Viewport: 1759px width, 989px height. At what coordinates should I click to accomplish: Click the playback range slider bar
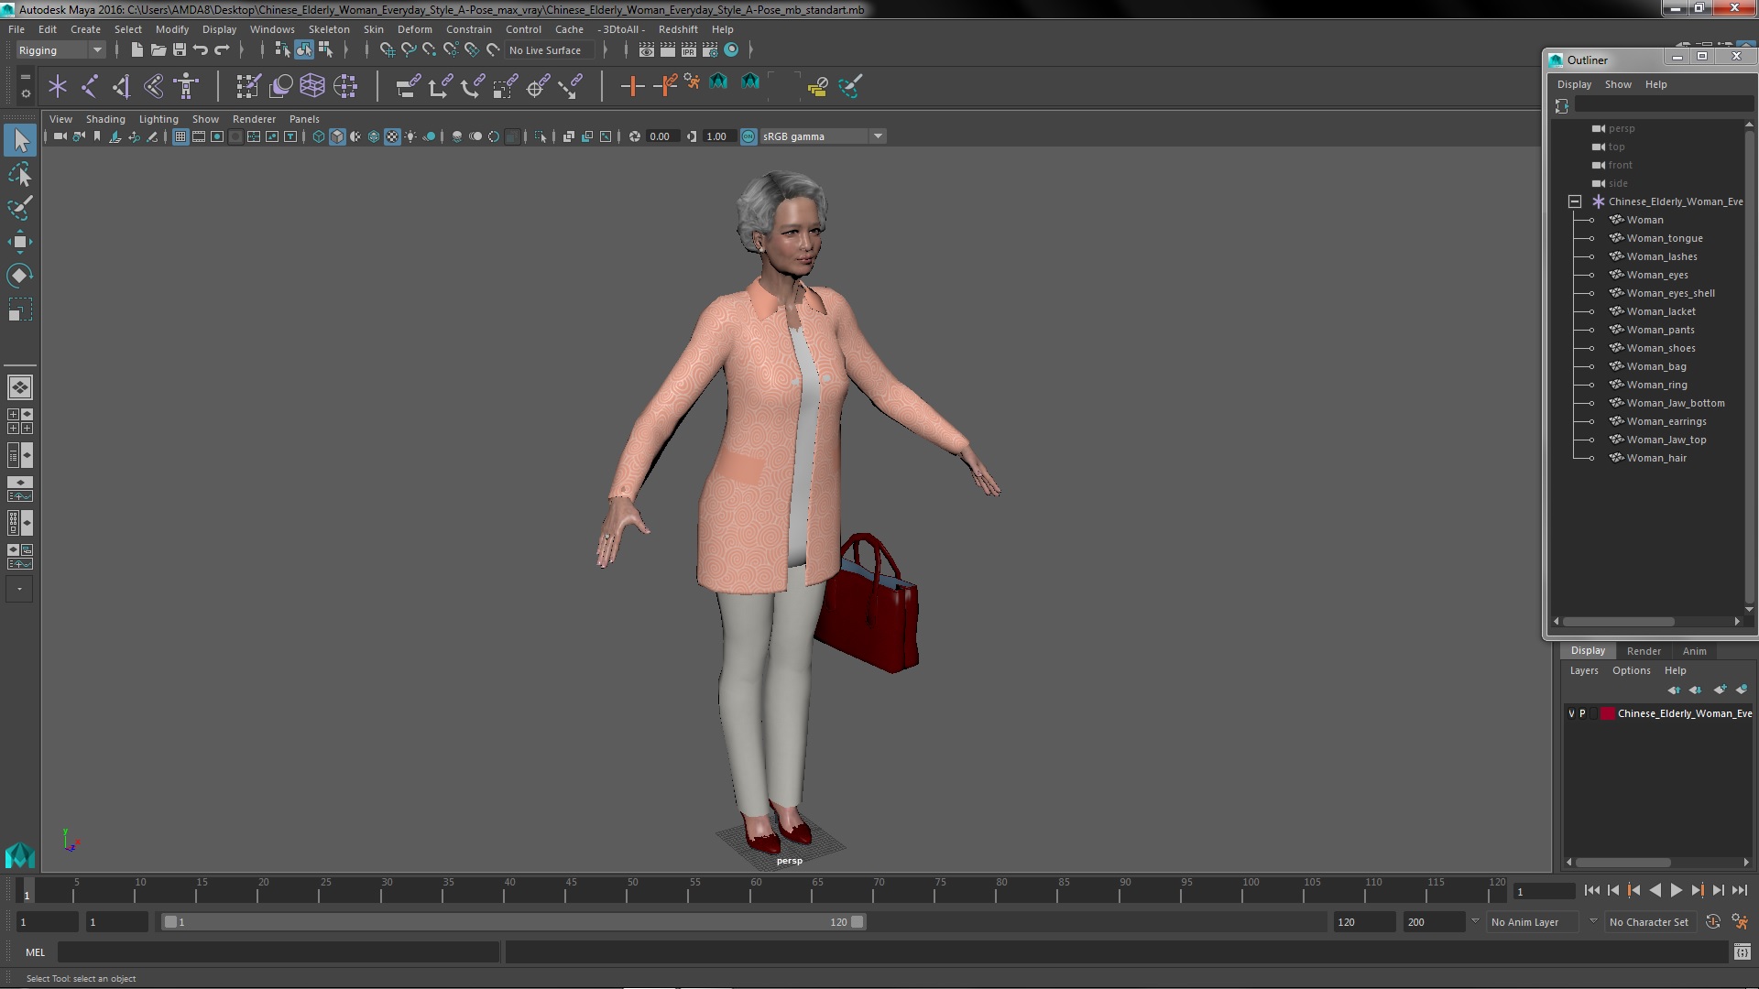(513, 922)
